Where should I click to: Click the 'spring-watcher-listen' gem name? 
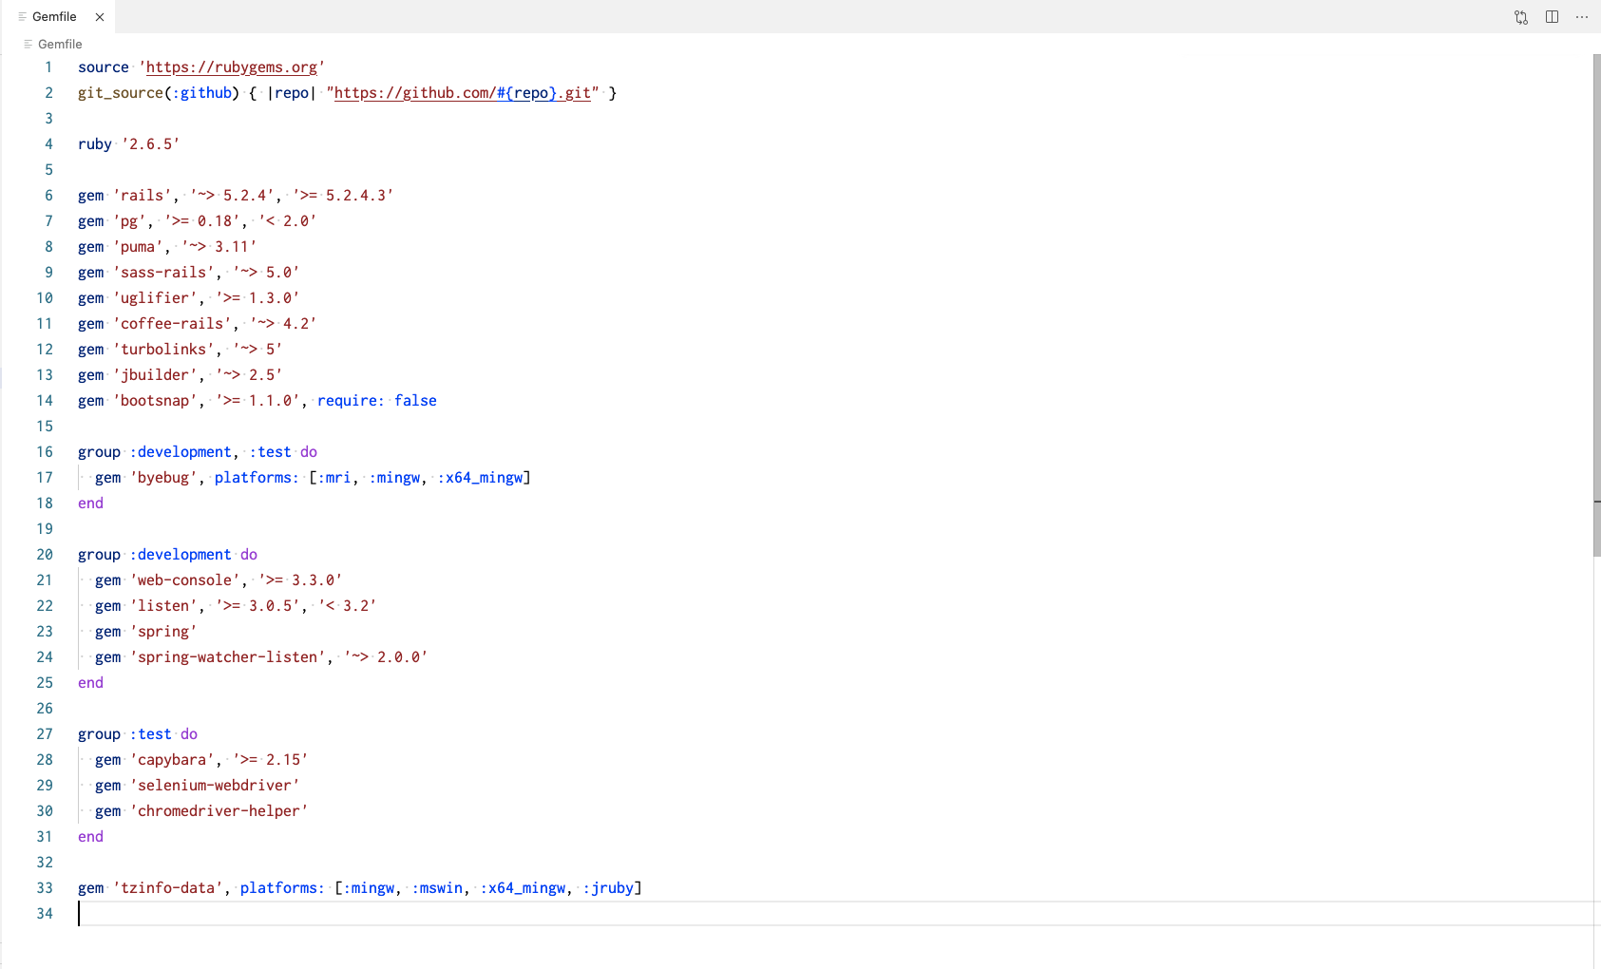point(228,657)
